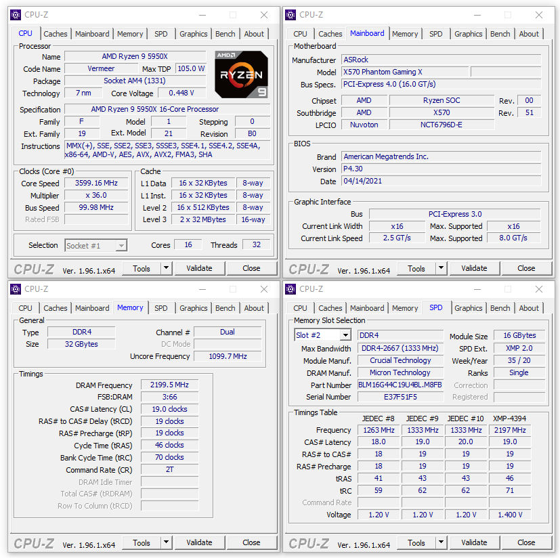Click the DRAM Frequency value "2199.5 MHz"
This screenshot has height=558, width=560.
click(170, 385)
